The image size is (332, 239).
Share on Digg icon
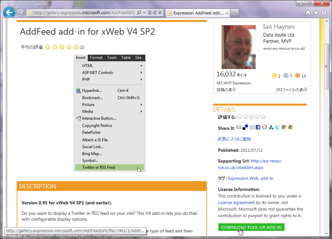252,127
